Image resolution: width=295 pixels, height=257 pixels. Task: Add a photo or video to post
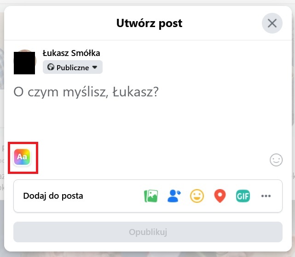[x=151, y=196]
